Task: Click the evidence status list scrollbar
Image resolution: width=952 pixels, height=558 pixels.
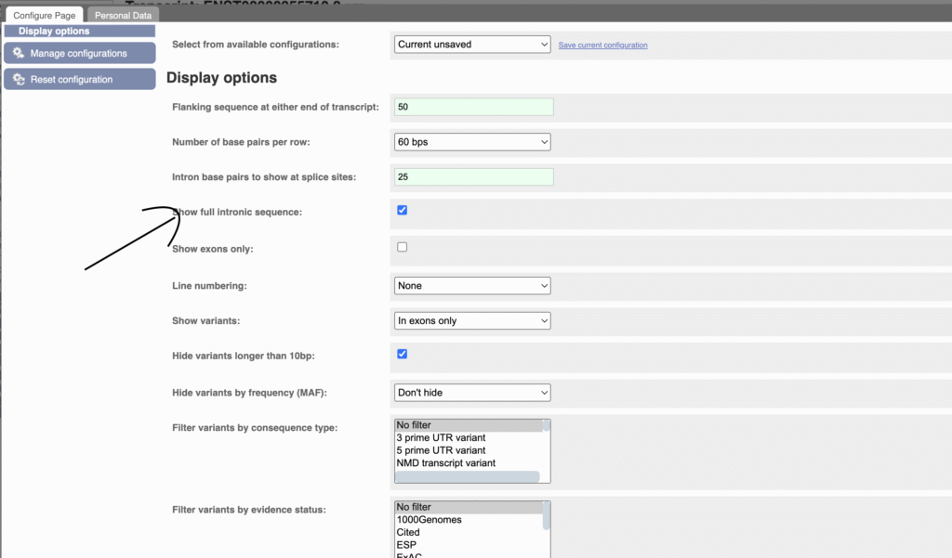Action: [547, 515]
